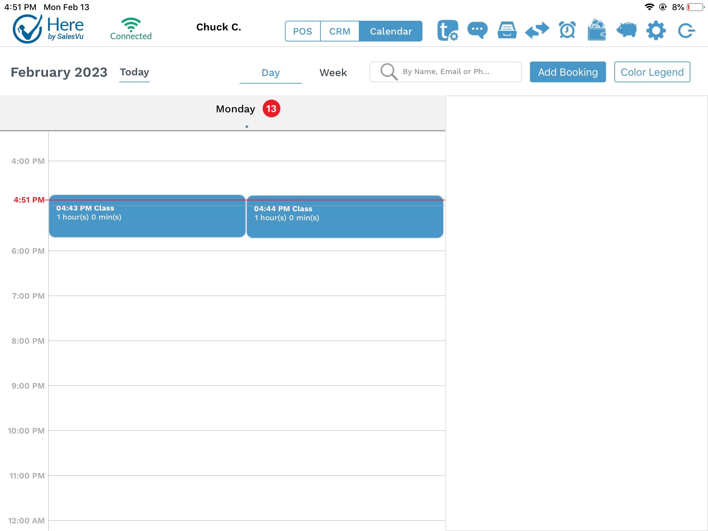The image size is (708, 531).
Task: Click the sync arrows icon
Action: click(x=537, y=30)
